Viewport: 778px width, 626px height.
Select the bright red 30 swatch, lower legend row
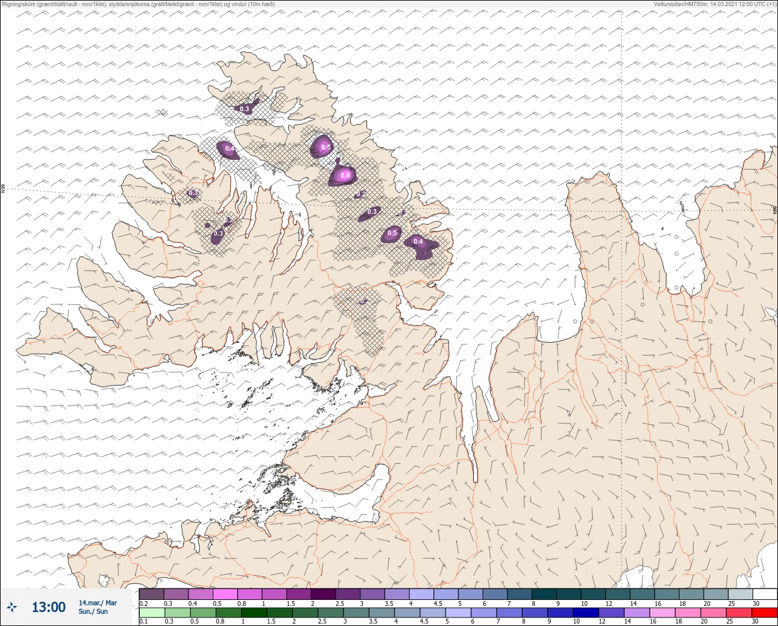click(765, 613)
